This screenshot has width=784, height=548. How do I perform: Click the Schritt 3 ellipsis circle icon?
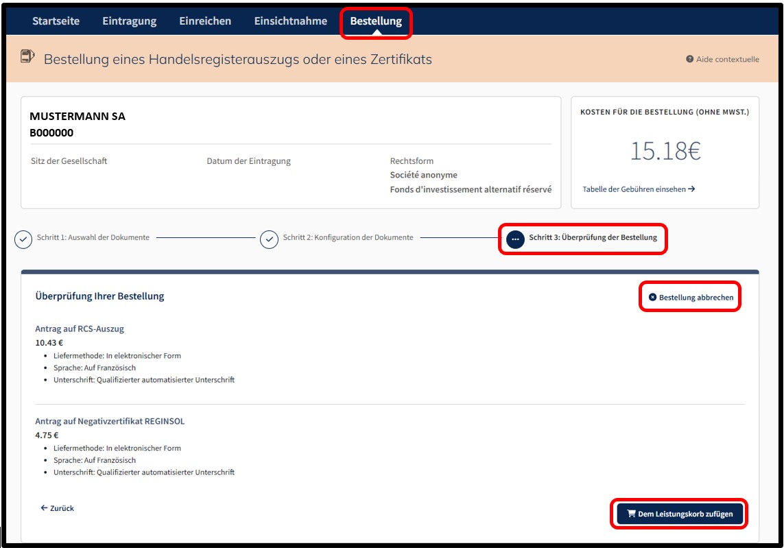(515, 239)
